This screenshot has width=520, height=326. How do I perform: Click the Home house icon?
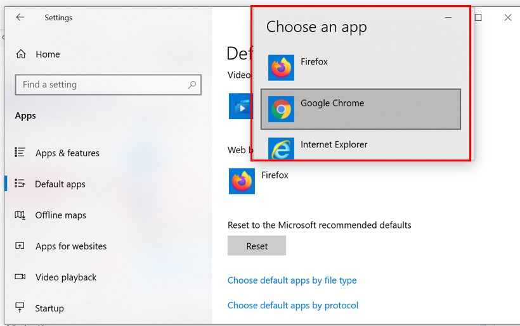(21, 54)
